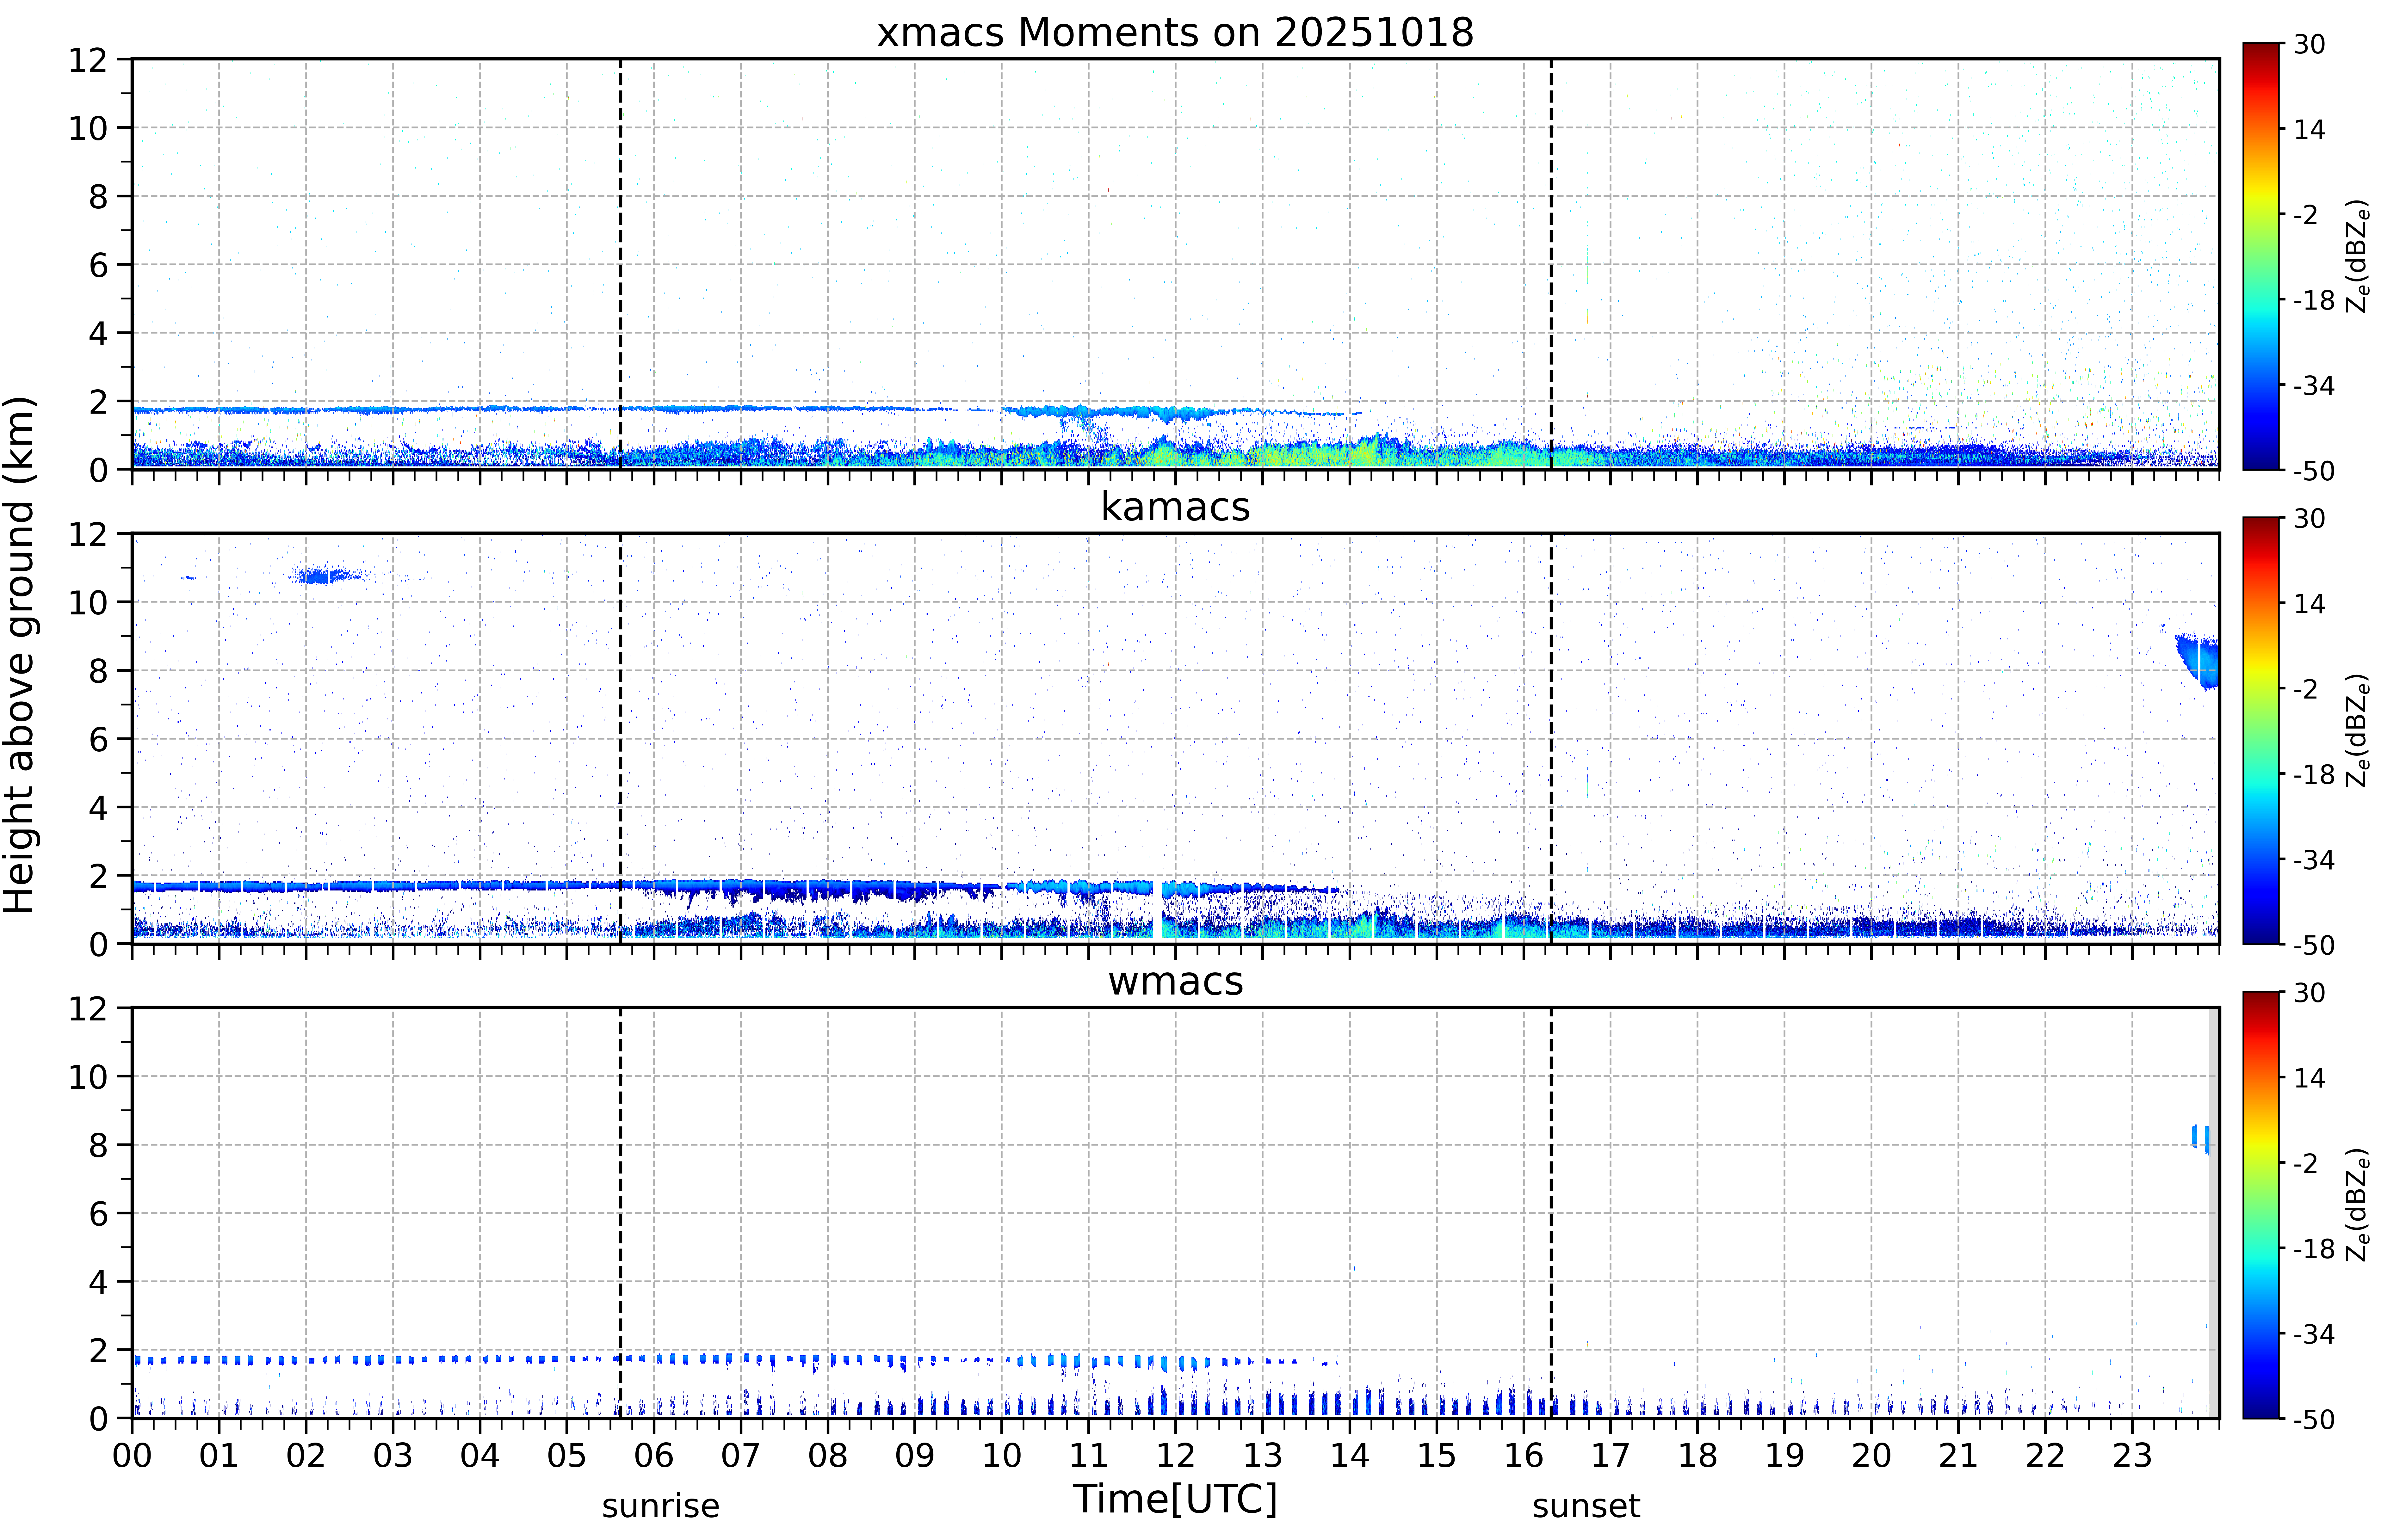Click the Ze(dBZe) label beside the xmacs colorbar
The image size is (2387, 1540).
tap(2358, 256)
